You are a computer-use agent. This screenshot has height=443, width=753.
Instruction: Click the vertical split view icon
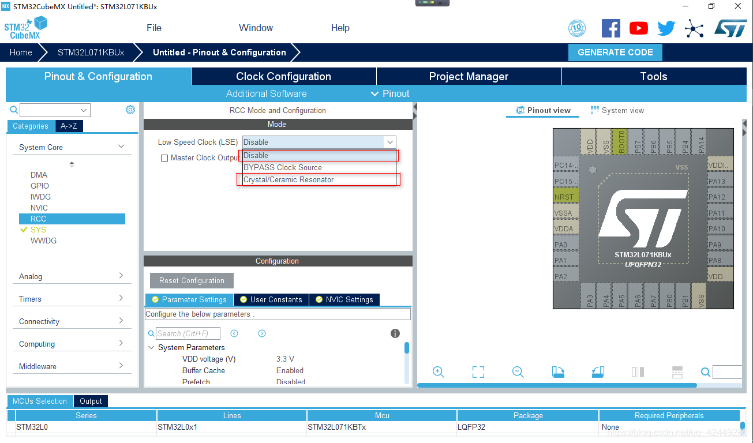coord(638,372)
